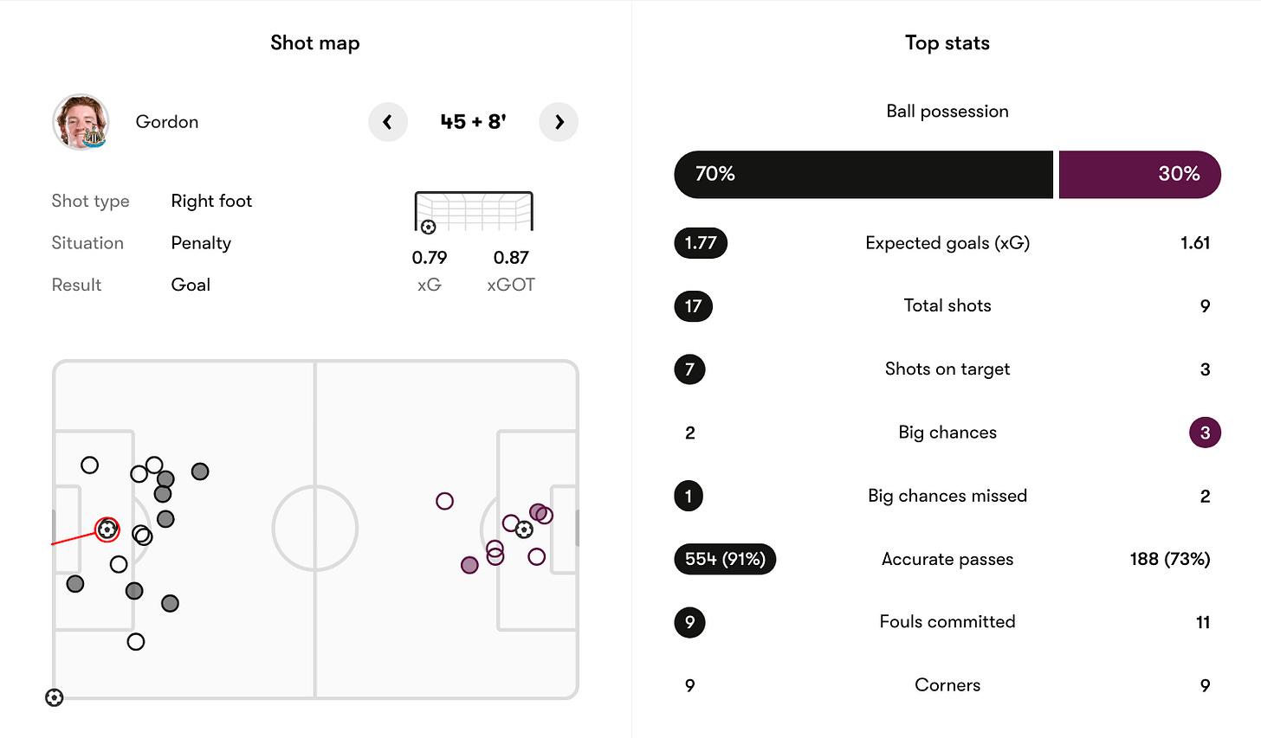Select the lone purple shot outside the box
The width and height of the screenshot is (1261, 738).
pyautogui.click(x=444, y=501)
